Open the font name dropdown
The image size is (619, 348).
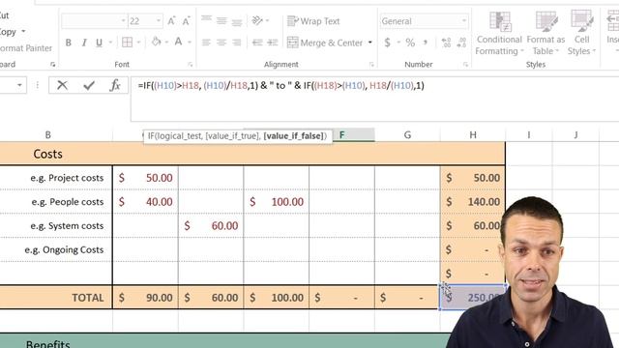pyautogui.click(x=123, y=21)
